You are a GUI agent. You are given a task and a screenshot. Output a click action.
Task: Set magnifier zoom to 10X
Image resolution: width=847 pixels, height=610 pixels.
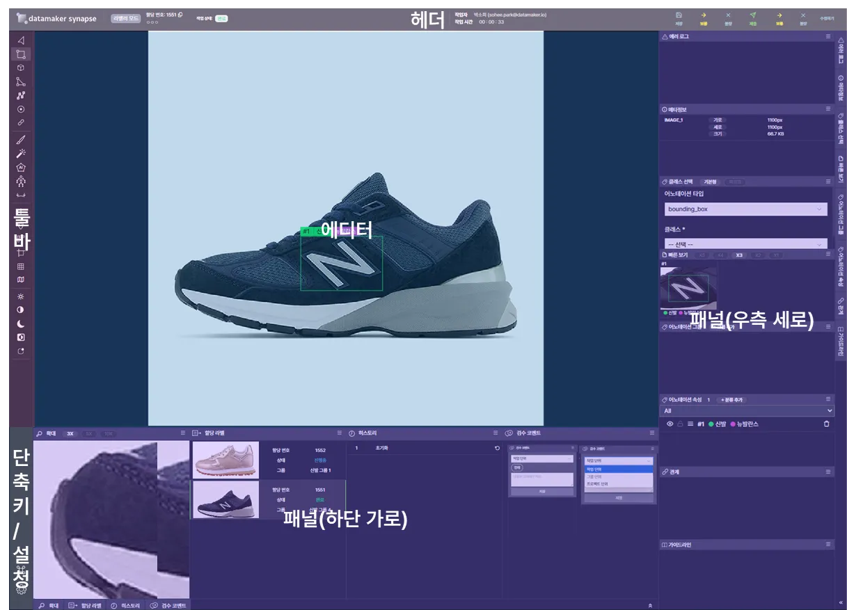point(109,433)
